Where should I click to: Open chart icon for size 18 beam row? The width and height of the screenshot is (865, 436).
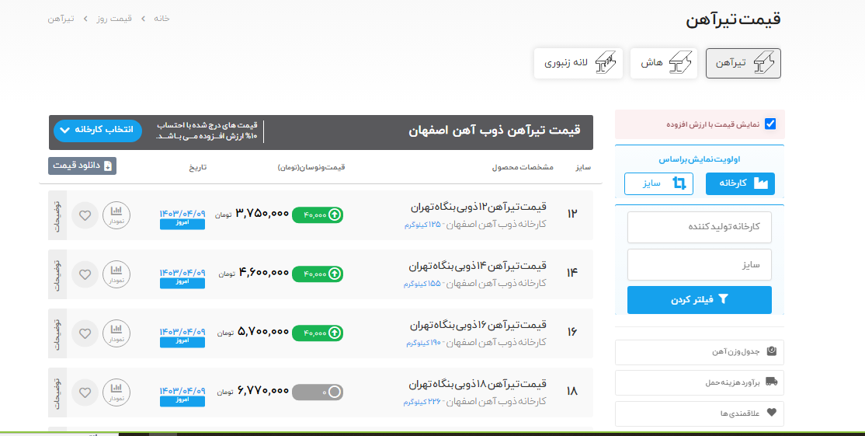click(x=116, y=392)
